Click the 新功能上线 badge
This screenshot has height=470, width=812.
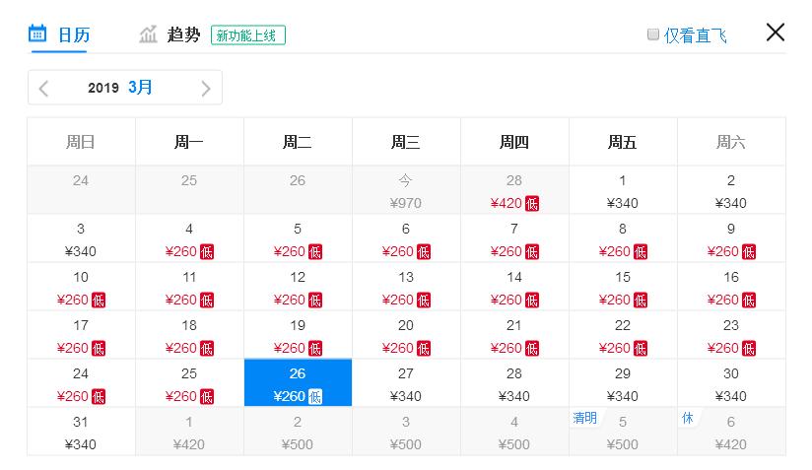pos(248,35)
